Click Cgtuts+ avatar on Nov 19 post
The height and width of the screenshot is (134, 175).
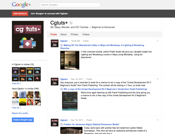tap(55, 81)
